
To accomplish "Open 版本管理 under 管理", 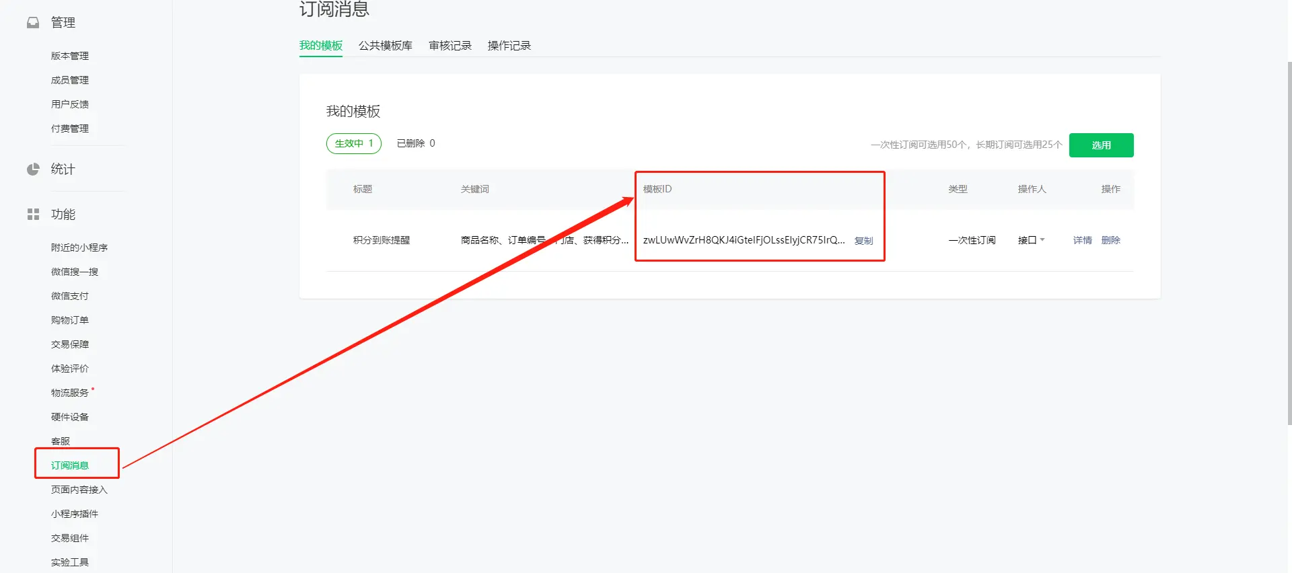I will coord(70,56).
